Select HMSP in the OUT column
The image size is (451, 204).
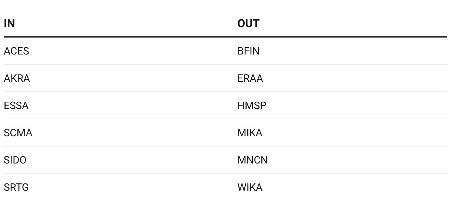tap(252, 106)
